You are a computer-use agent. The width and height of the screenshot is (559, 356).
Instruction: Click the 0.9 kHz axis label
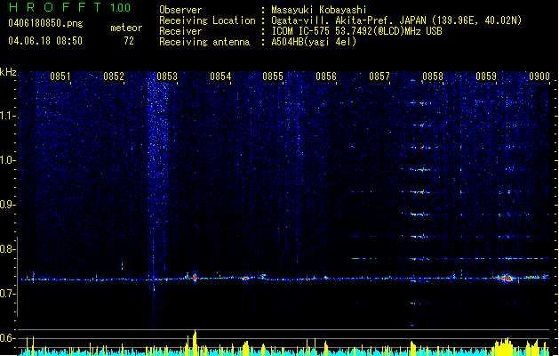(x=7, y=205)
